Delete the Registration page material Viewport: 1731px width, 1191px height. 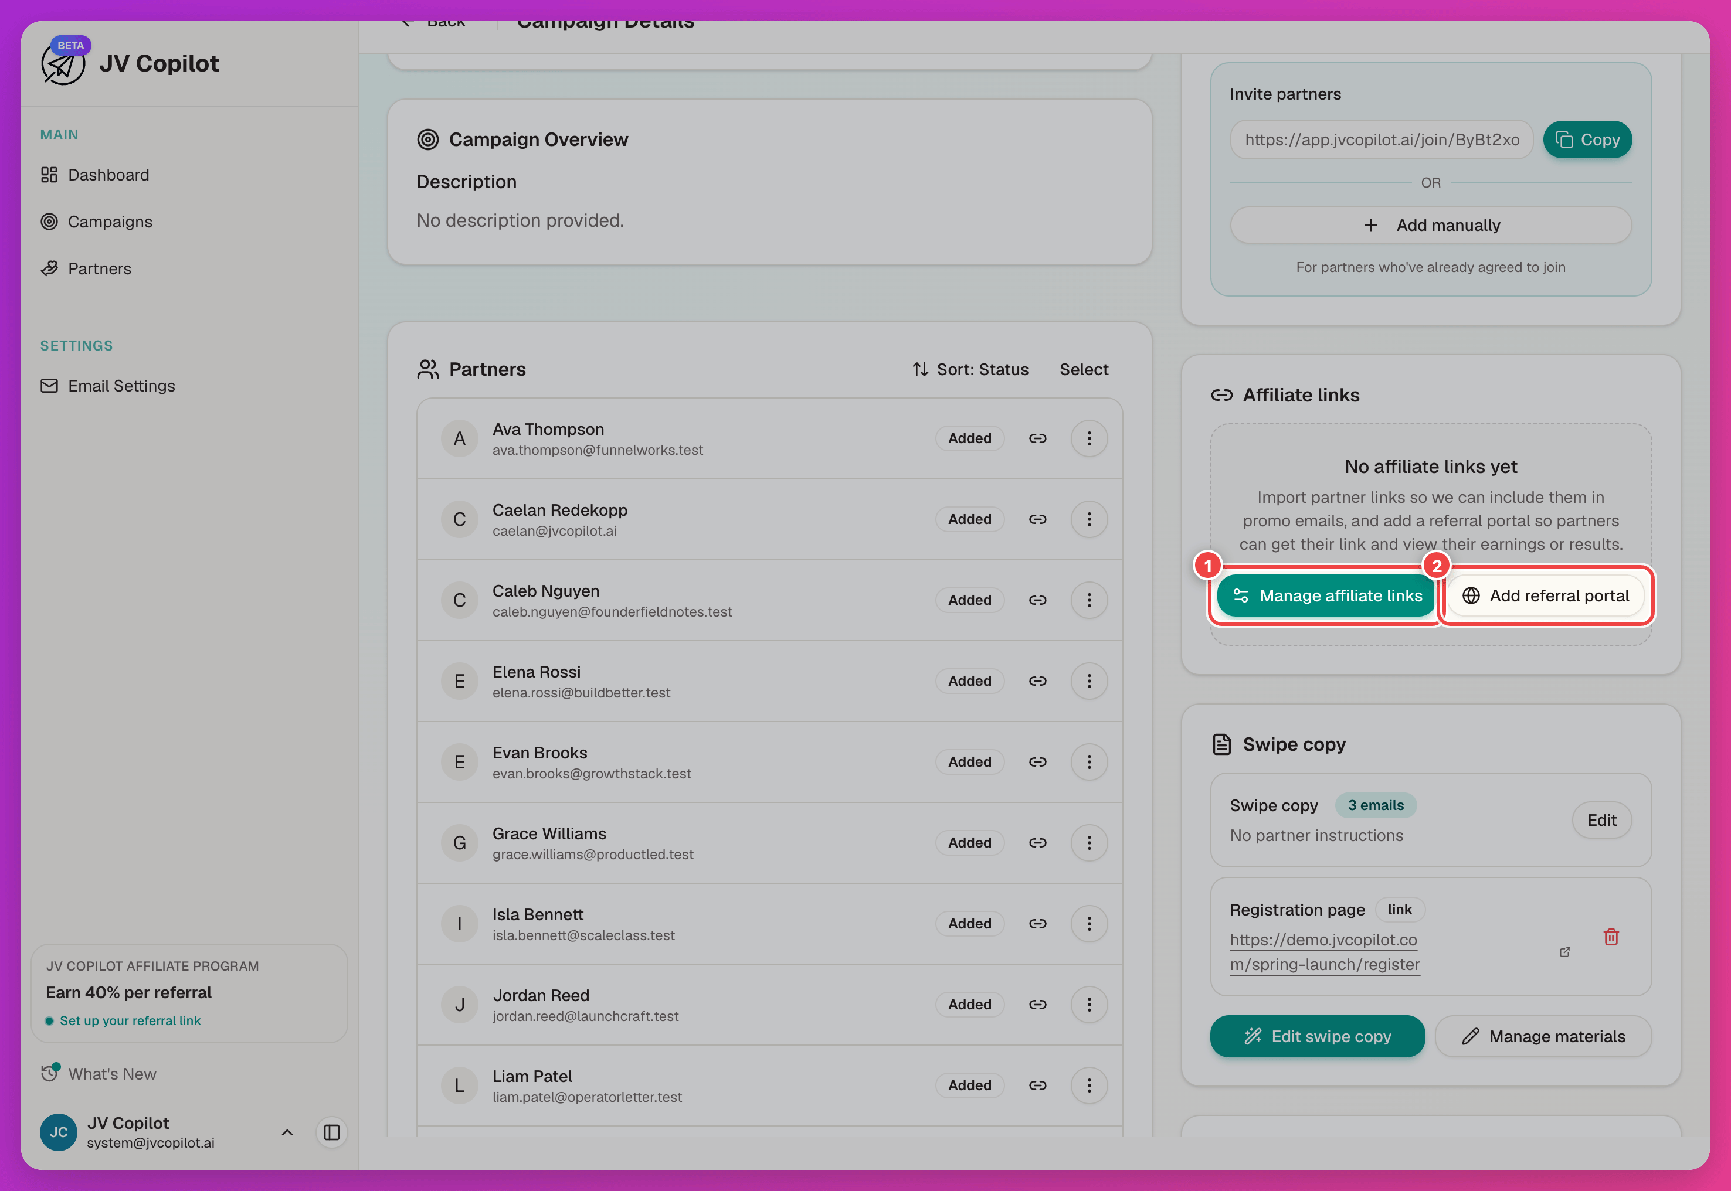[1611, 937]
